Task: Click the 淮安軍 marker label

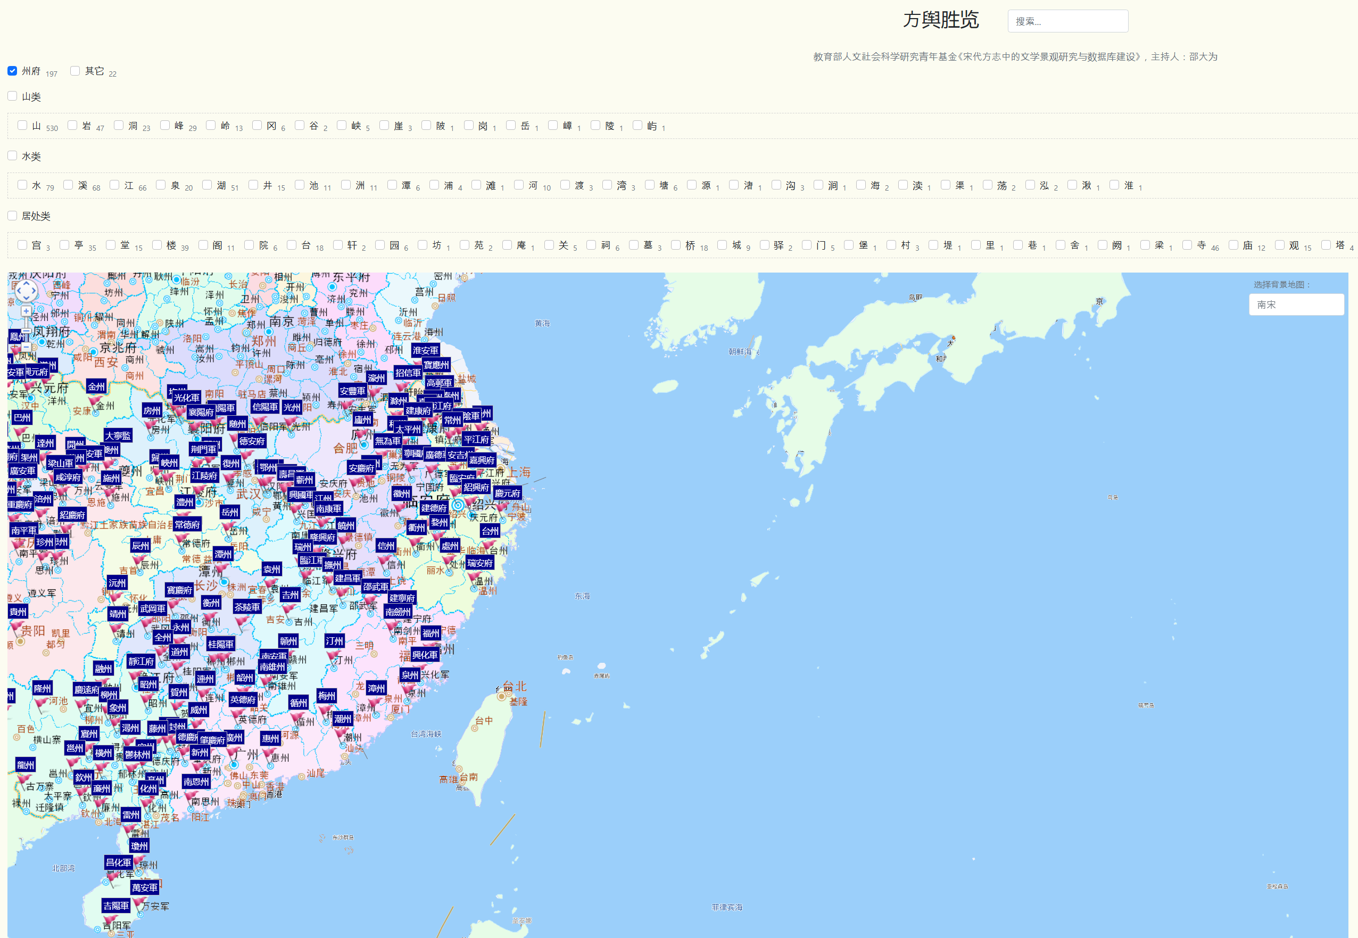Action: click(x=425, y=350)
